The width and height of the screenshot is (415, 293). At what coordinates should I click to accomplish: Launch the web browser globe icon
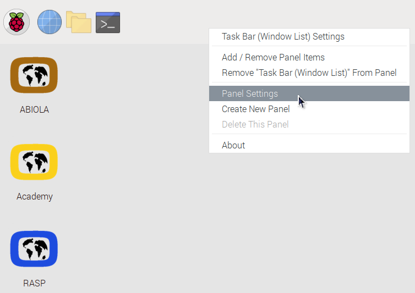(x=50, y=22)
